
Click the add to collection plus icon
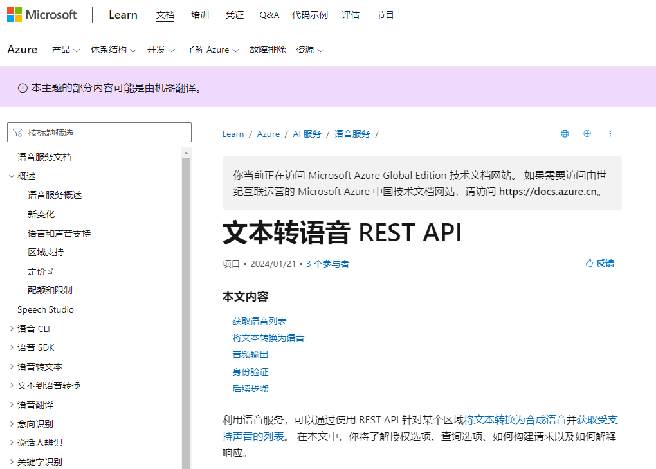[x=587, y=133]
